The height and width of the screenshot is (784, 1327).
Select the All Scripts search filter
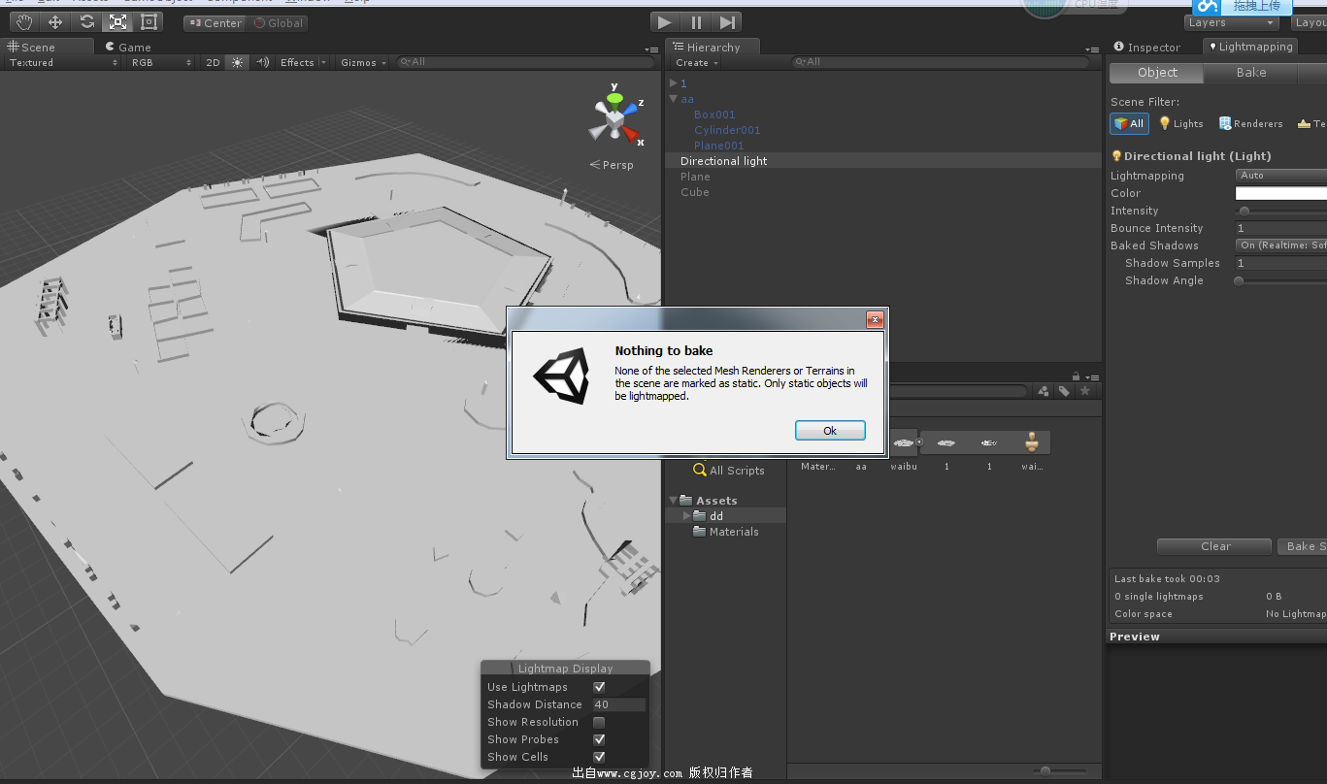pyautogui.click(x=728, y=471)
